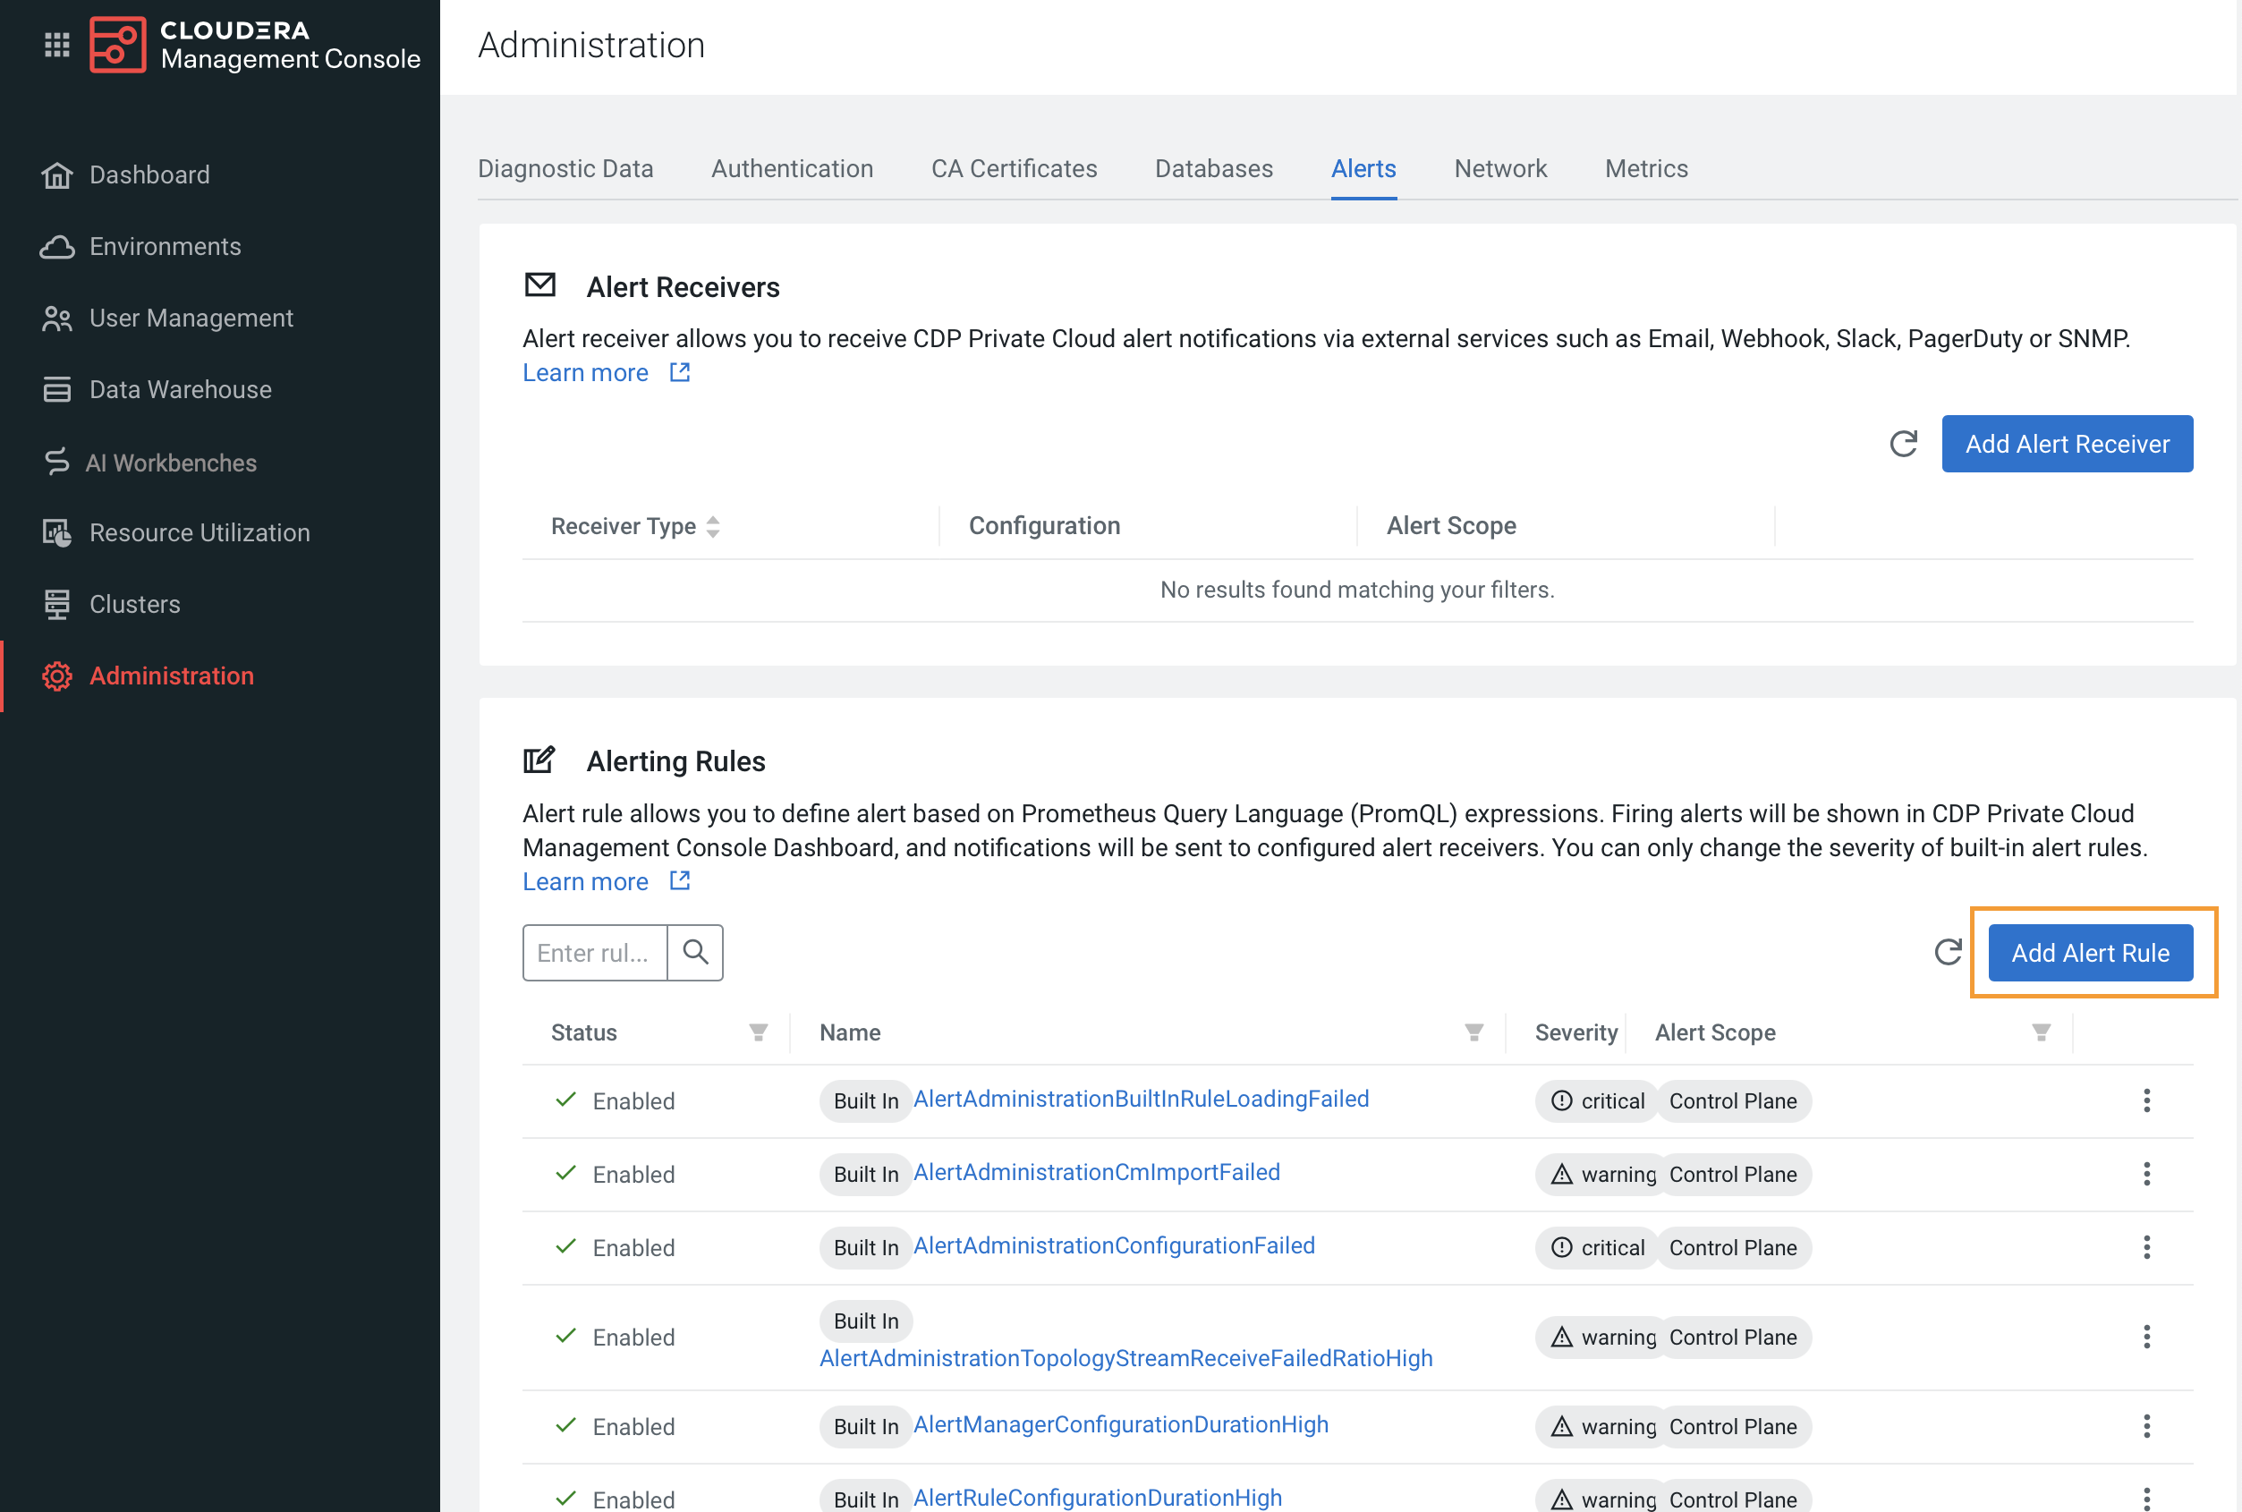Open AI Workbenches in the sidebar
This screenshot has height=1512, width=2242.
(x=171, y=463)
